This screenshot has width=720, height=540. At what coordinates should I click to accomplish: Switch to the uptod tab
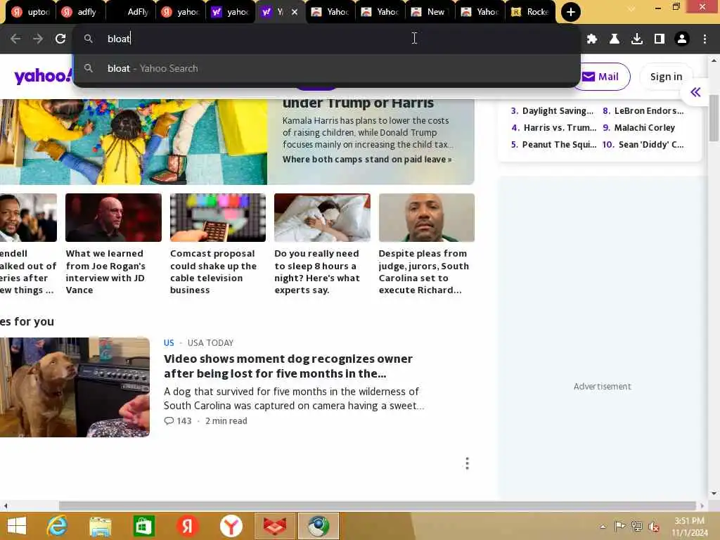(x=30, y=12)
